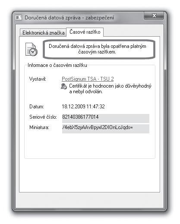Click empty space inside the information group box
The width and height of the screenshot is (180, 224).
(x=89, y=146)
